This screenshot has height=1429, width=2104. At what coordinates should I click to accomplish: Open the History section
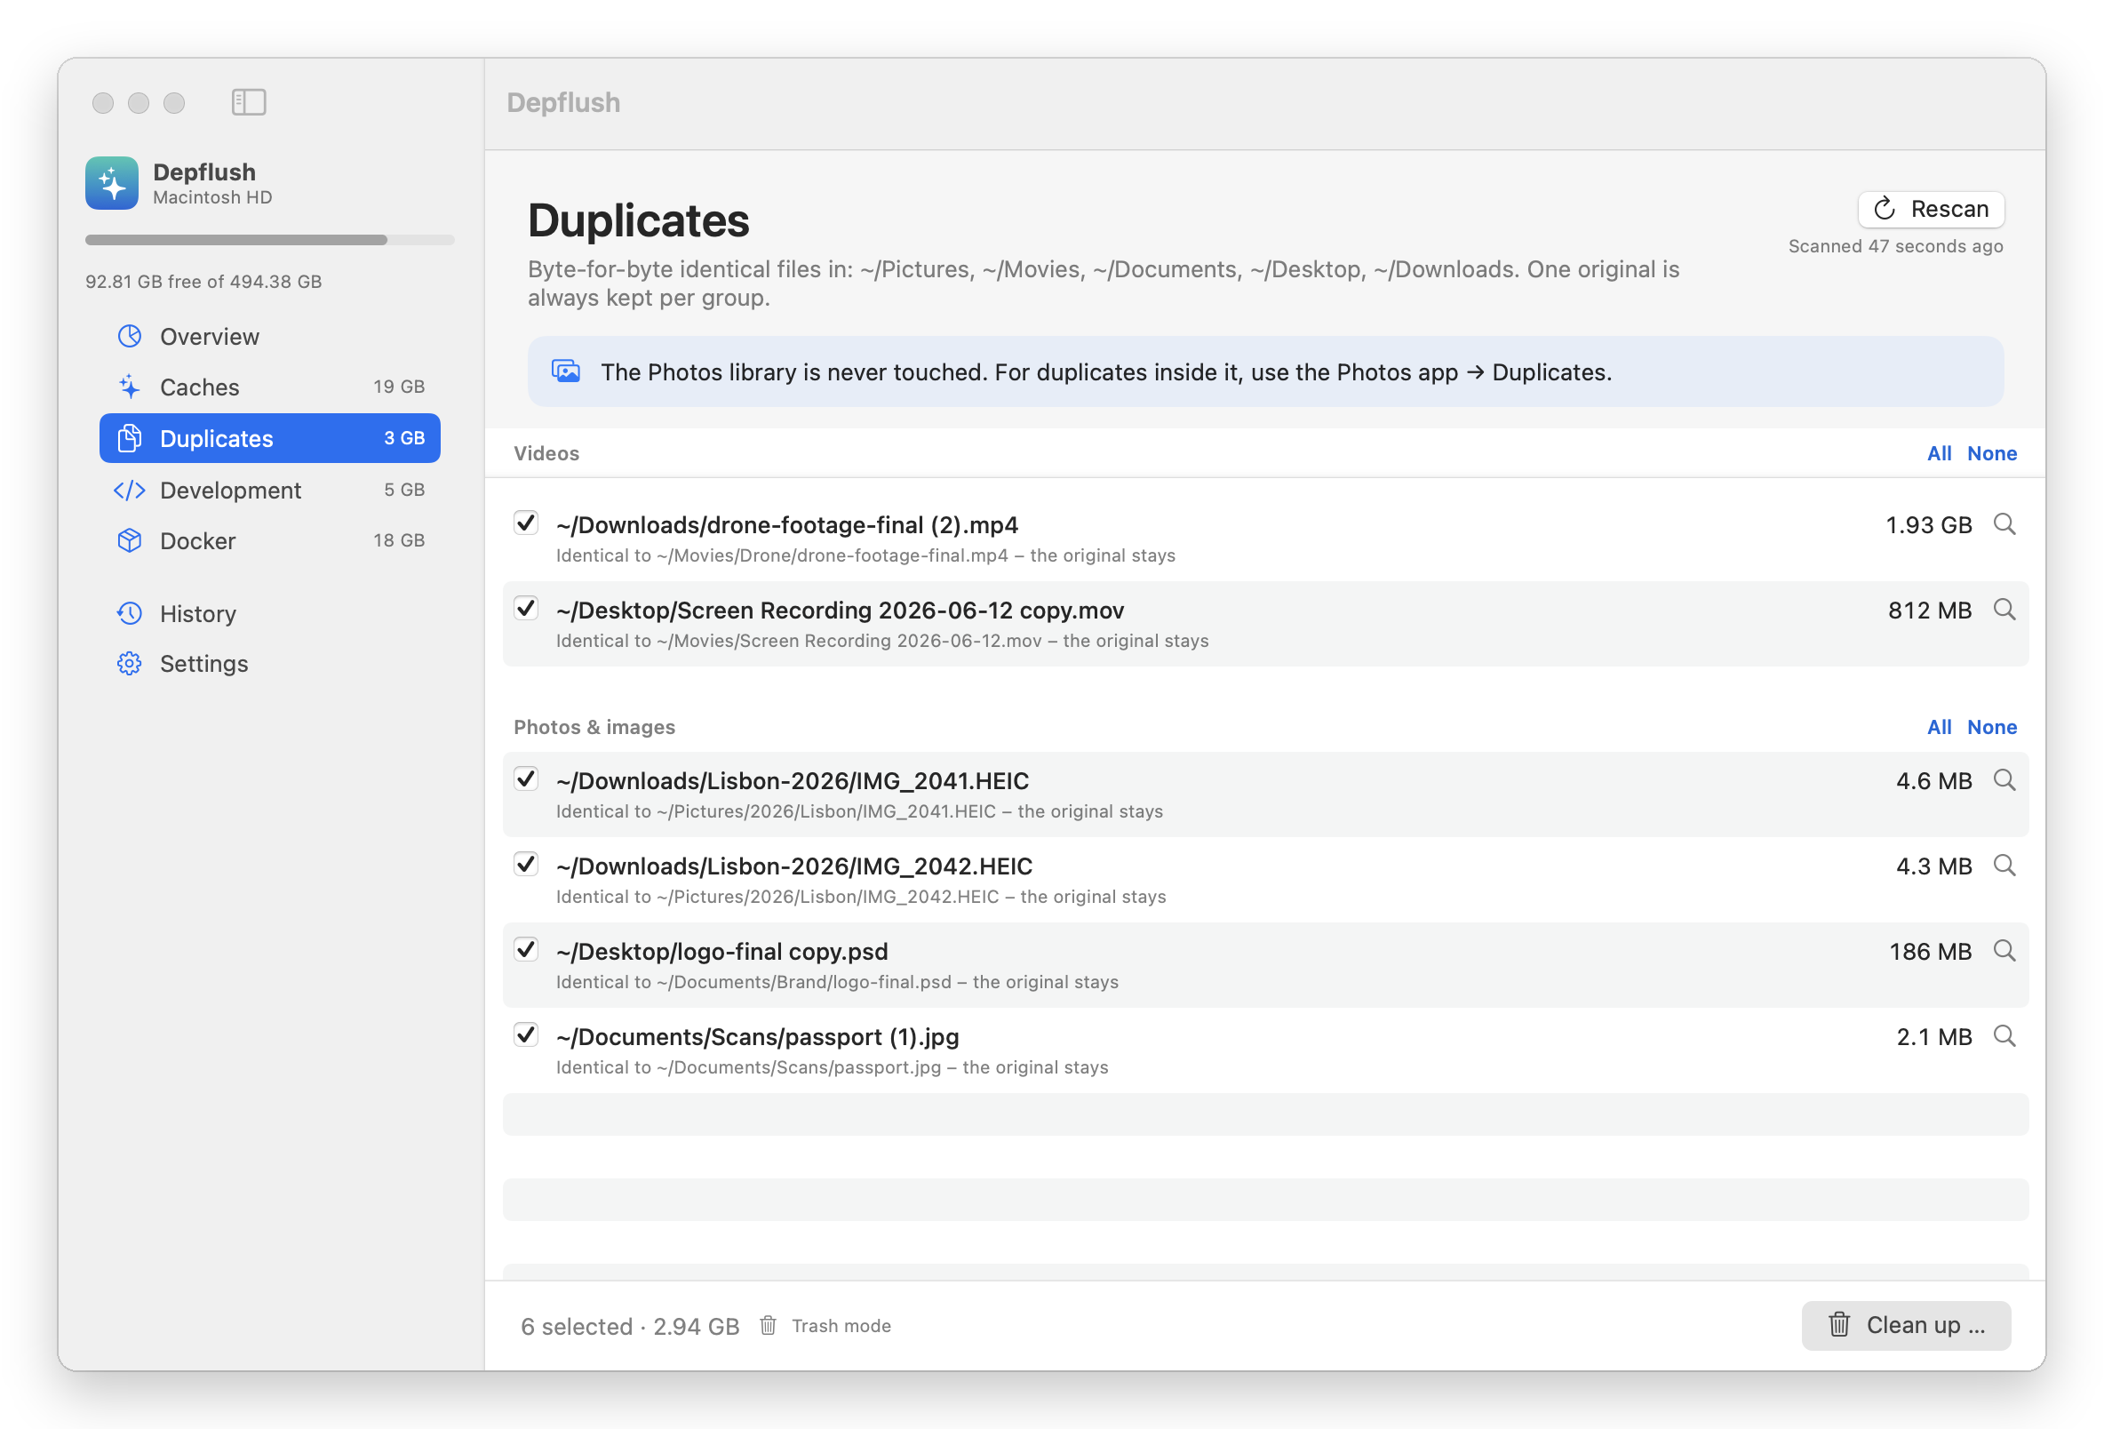[x=270, y=614]
